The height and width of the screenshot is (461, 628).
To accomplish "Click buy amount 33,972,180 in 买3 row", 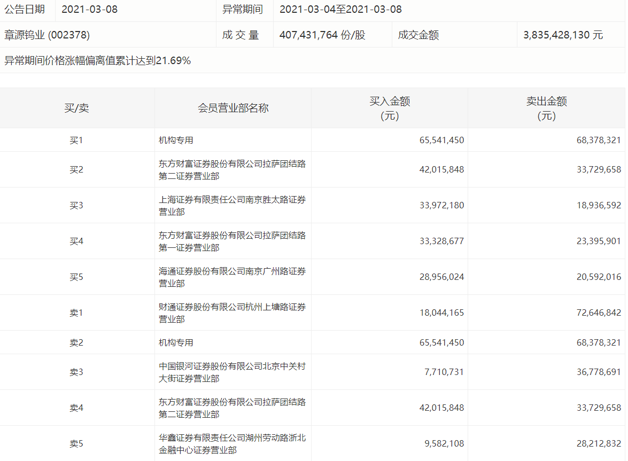I will 441,206.
